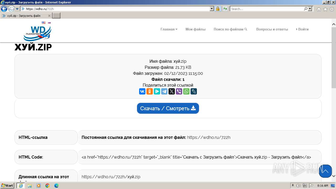
Task: Open Вопросы и ответы menu item
Action: [272, 29]
